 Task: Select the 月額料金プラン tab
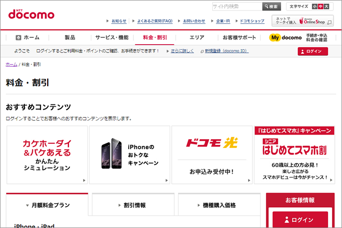pyautogui.click(x=47, y=205)
